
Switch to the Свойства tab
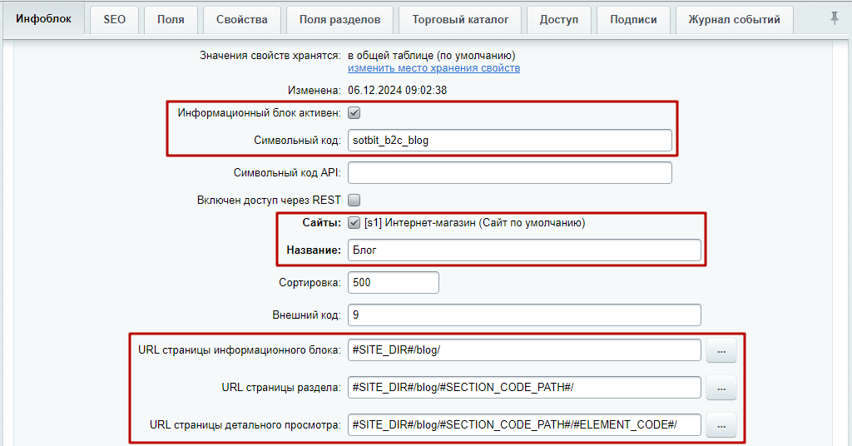click(242, 20)
